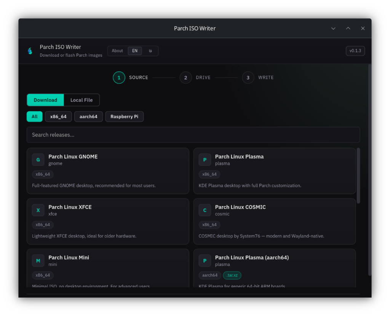
Task: Switch language to Persian (فا)
Action: pos(150,51)
